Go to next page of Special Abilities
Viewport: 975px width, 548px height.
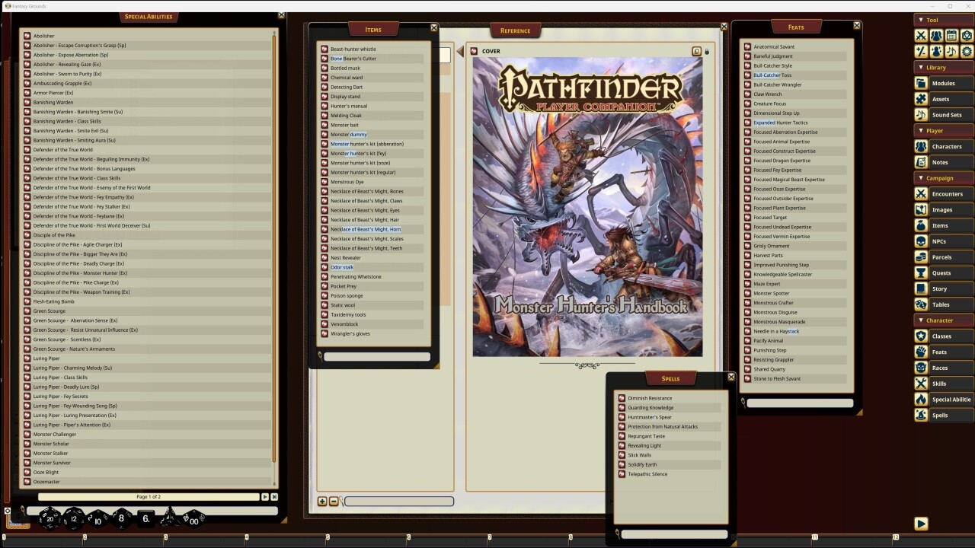tap(265, 497)
